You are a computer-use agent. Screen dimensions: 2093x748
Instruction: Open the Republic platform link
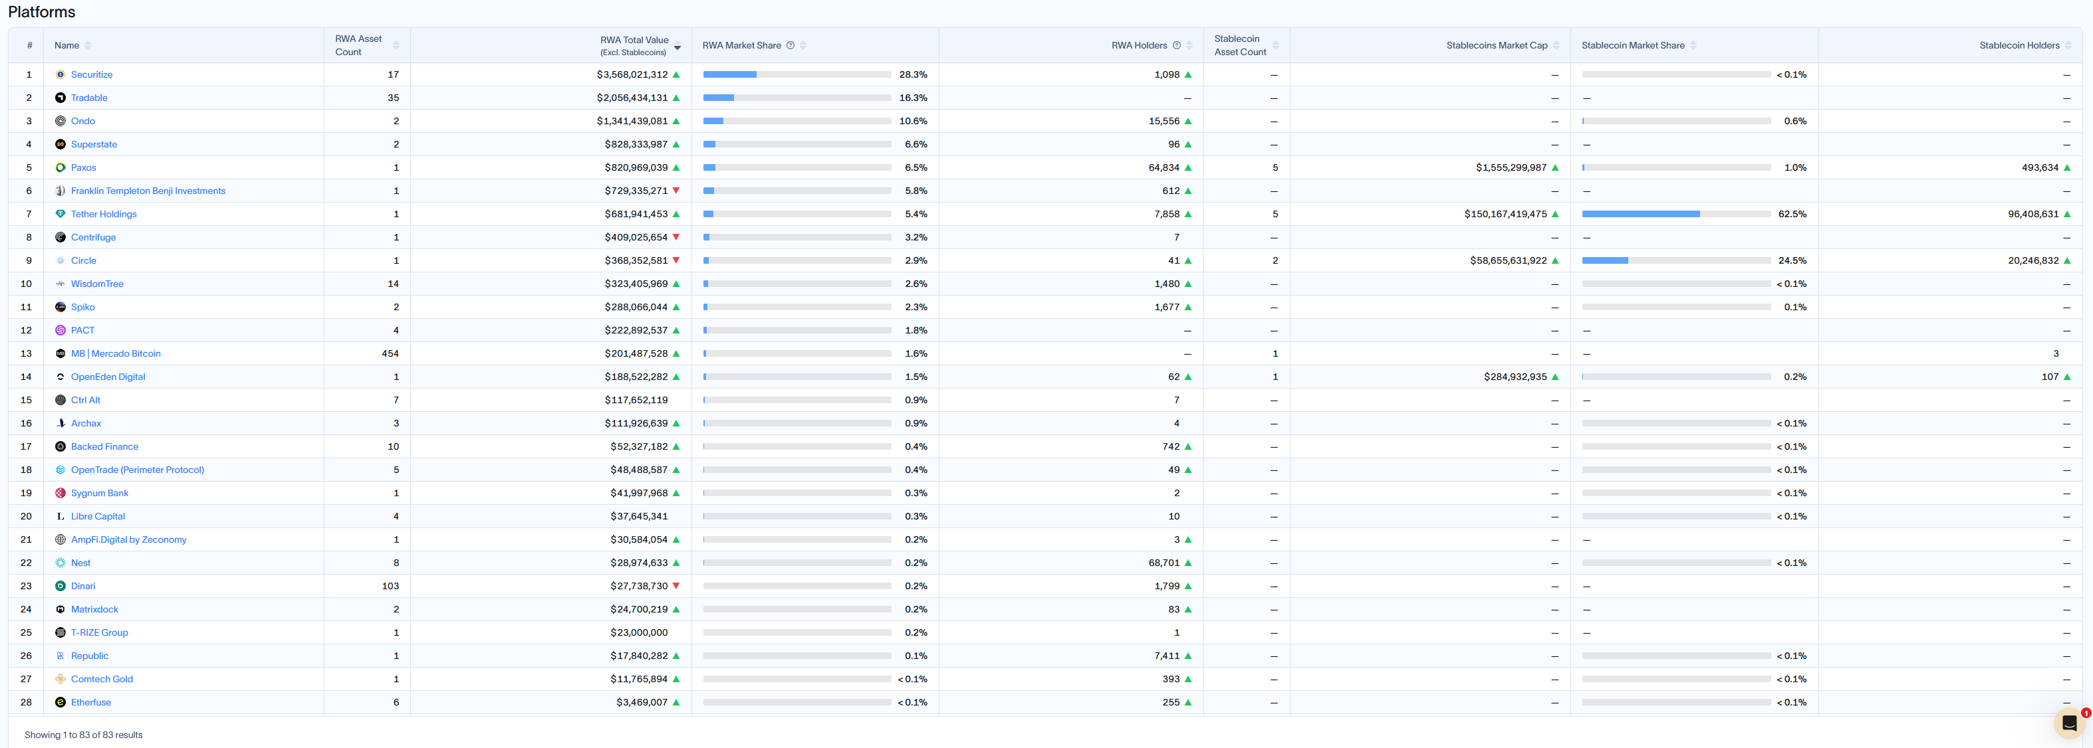(89, 656)
